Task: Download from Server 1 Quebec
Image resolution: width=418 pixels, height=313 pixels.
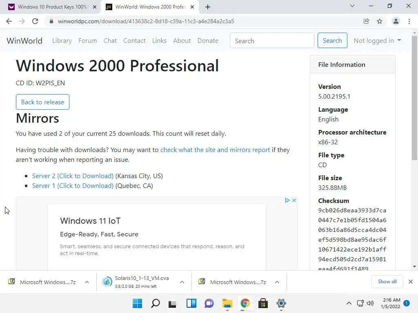Action: click(x=73, y=186)
